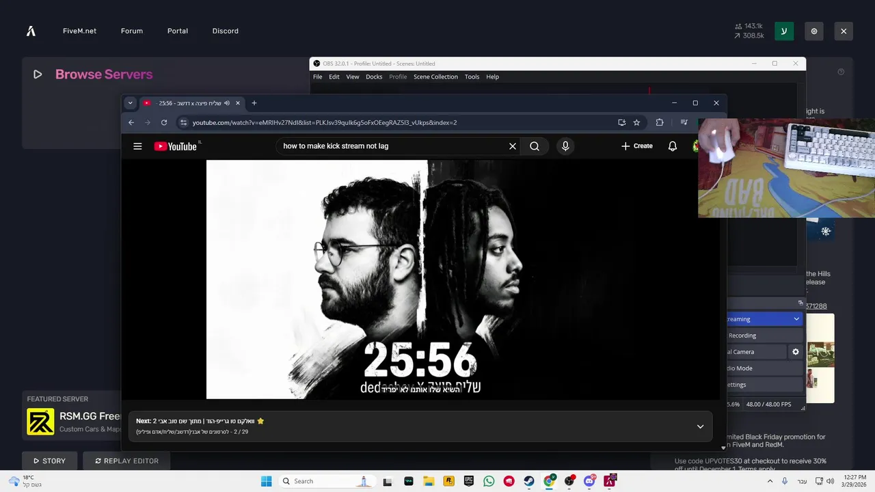Click the FiveM logo icon
The width and height of the screenshot is (875, 492).
coord(31,31)
